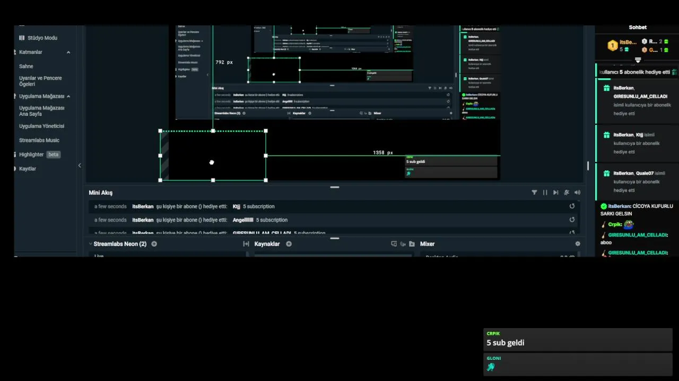Click the selected source's top-left resize handle
Image resolution: width=679 pixels, height=381 pixels.
[x=160, y=131]
